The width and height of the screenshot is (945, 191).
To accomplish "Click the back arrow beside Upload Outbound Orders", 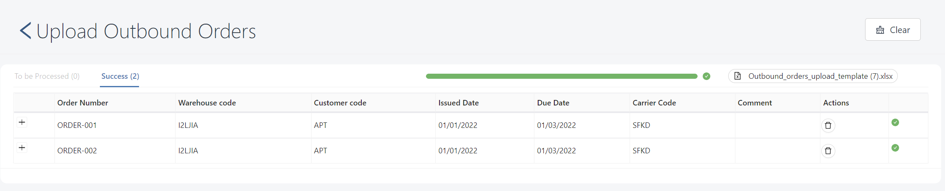I will click(x=26, y=31).
